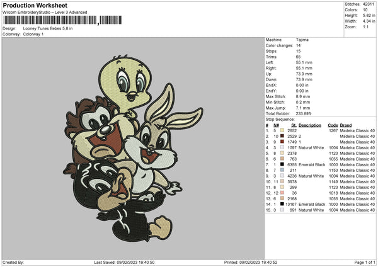The image size is (378, 267).
Task: Click the St. column header
Action: [x=294, y=125]
